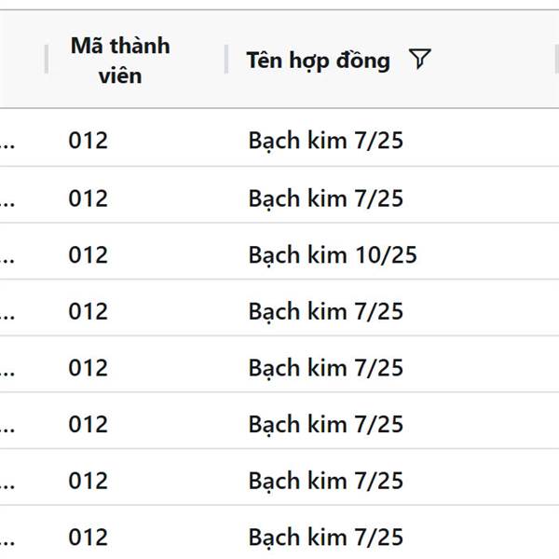559x559 pixels.
Task: Select member code 012 in the sixth row
Action: tap(89, 424)
